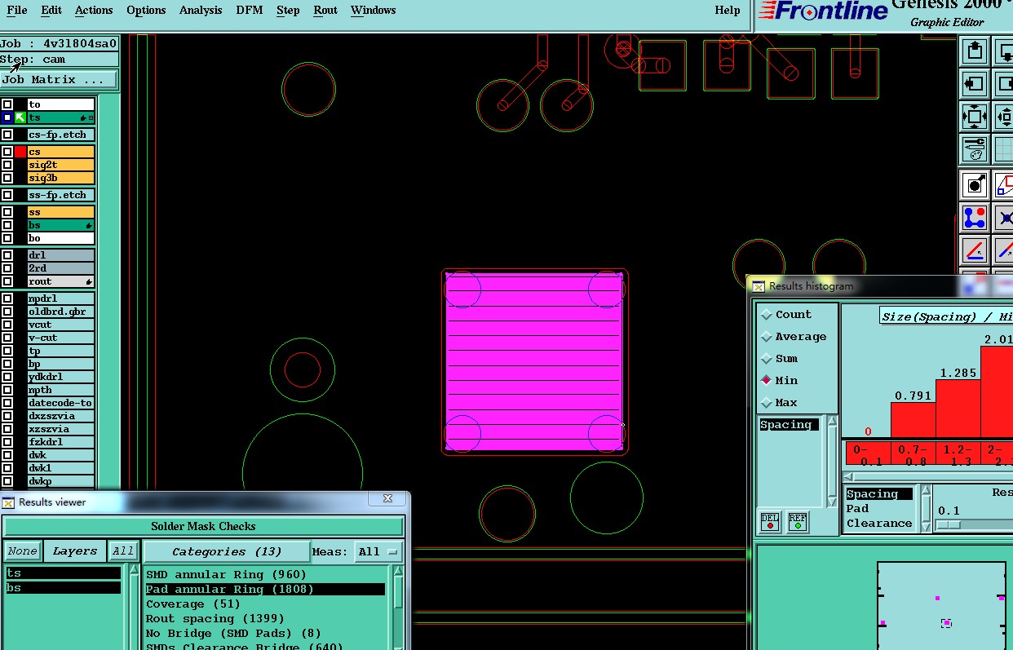Select the oldbrd.gbr layer name
1013x650 pixels.
(x=60, y=312)
